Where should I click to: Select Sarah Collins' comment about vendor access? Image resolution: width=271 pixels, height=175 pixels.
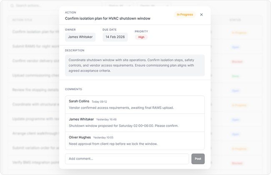pos(135,104)
